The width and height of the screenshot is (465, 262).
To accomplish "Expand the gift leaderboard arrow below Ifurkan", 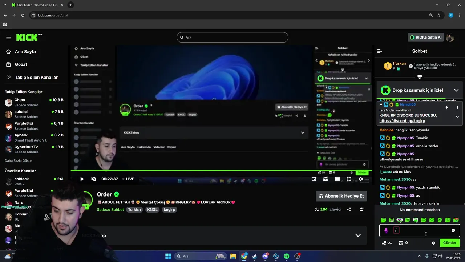I will (420, 77).
